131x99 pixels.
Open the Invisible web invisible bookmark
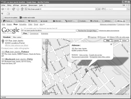(27, 18)
